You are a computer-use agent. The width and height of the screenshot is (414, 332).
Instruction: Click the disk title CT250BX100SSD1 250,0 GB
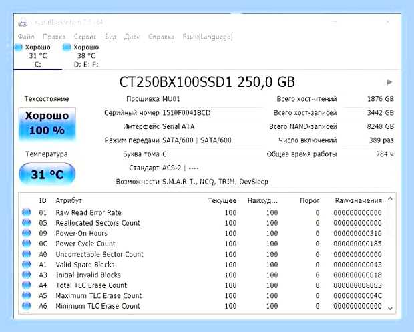point(207,82)
